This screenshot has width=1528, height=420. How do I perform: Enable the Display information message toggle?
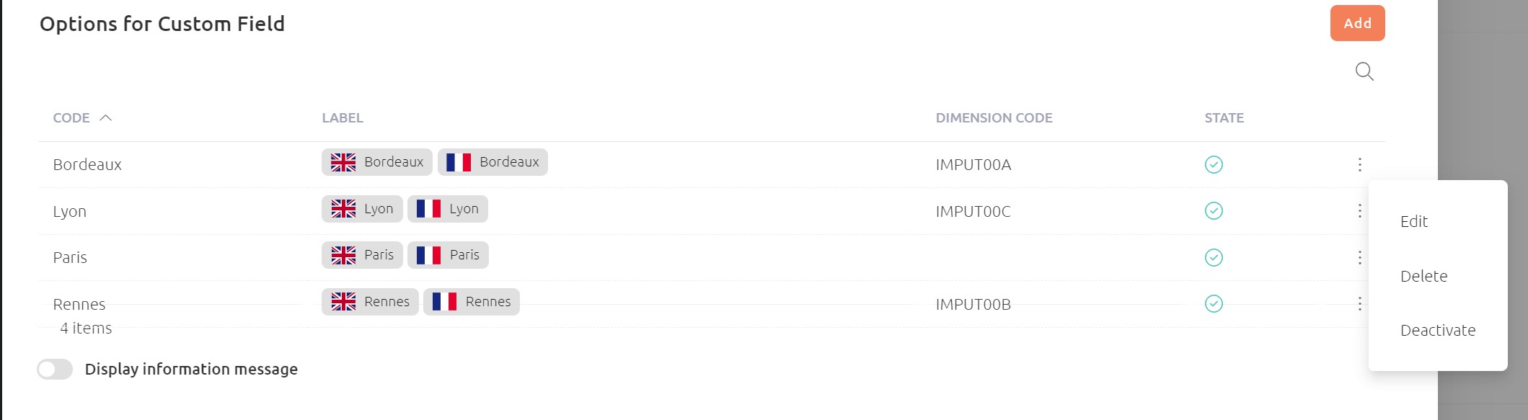55,369
